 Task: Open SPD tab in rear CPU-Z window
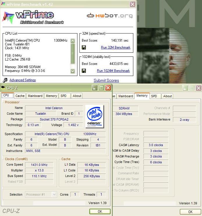click(155, 96)
